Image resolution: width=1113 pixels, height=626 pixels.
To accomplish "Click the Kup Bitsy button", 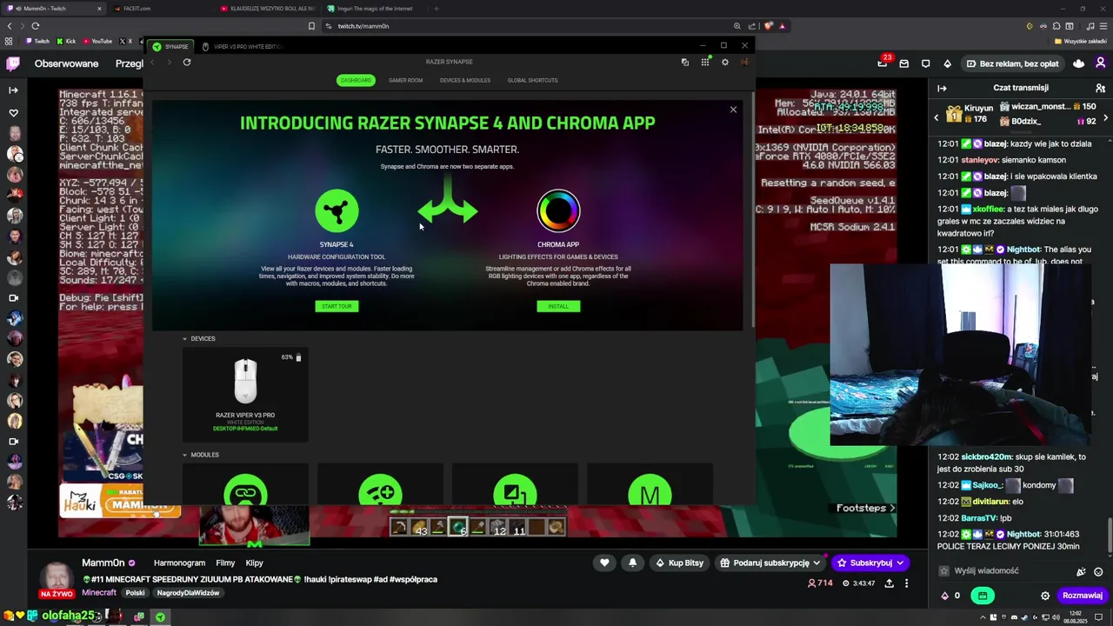I will click(x=679, y=563).
